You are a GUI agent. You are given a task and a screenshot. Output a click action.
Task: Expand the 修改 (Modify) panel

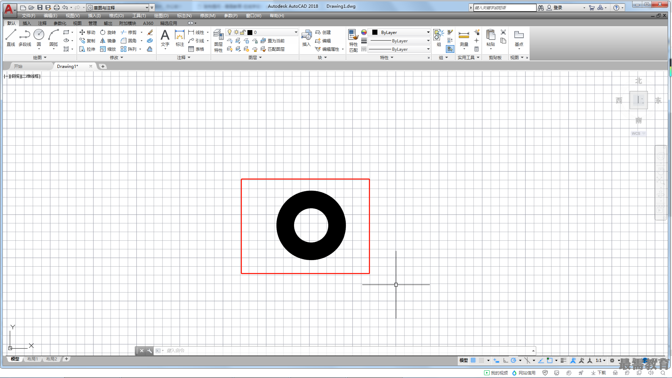coord(117,57)
